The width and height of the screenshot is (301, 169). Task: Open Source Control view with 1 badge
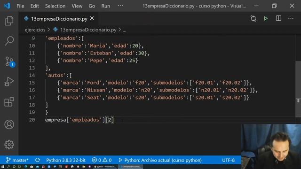9,61
